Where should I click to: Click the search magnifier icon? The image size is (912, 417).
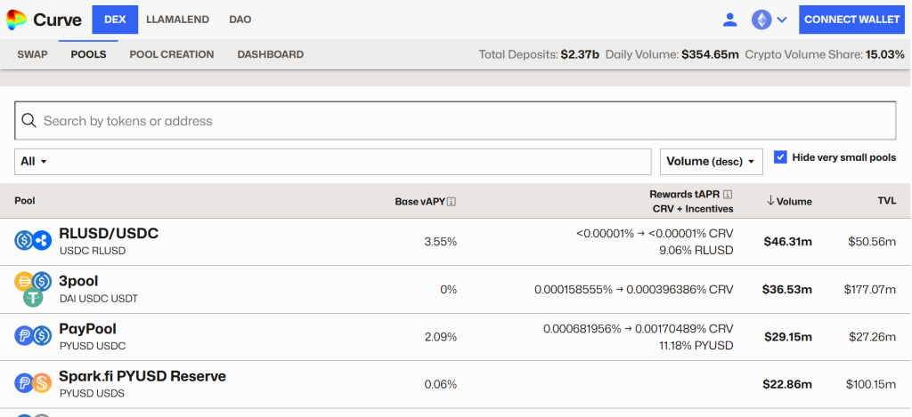[28, 121]
